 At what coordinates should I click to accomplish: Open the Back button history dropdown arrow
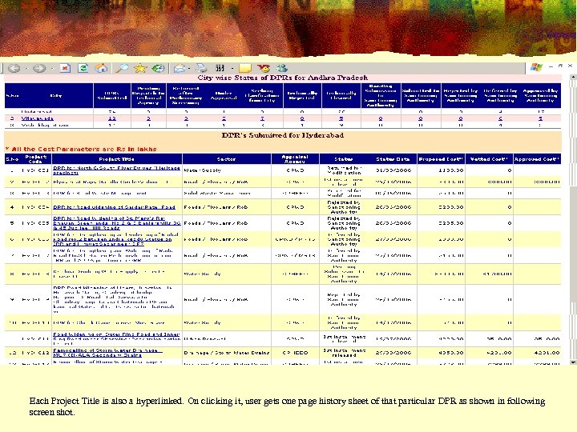coord(26,69)
